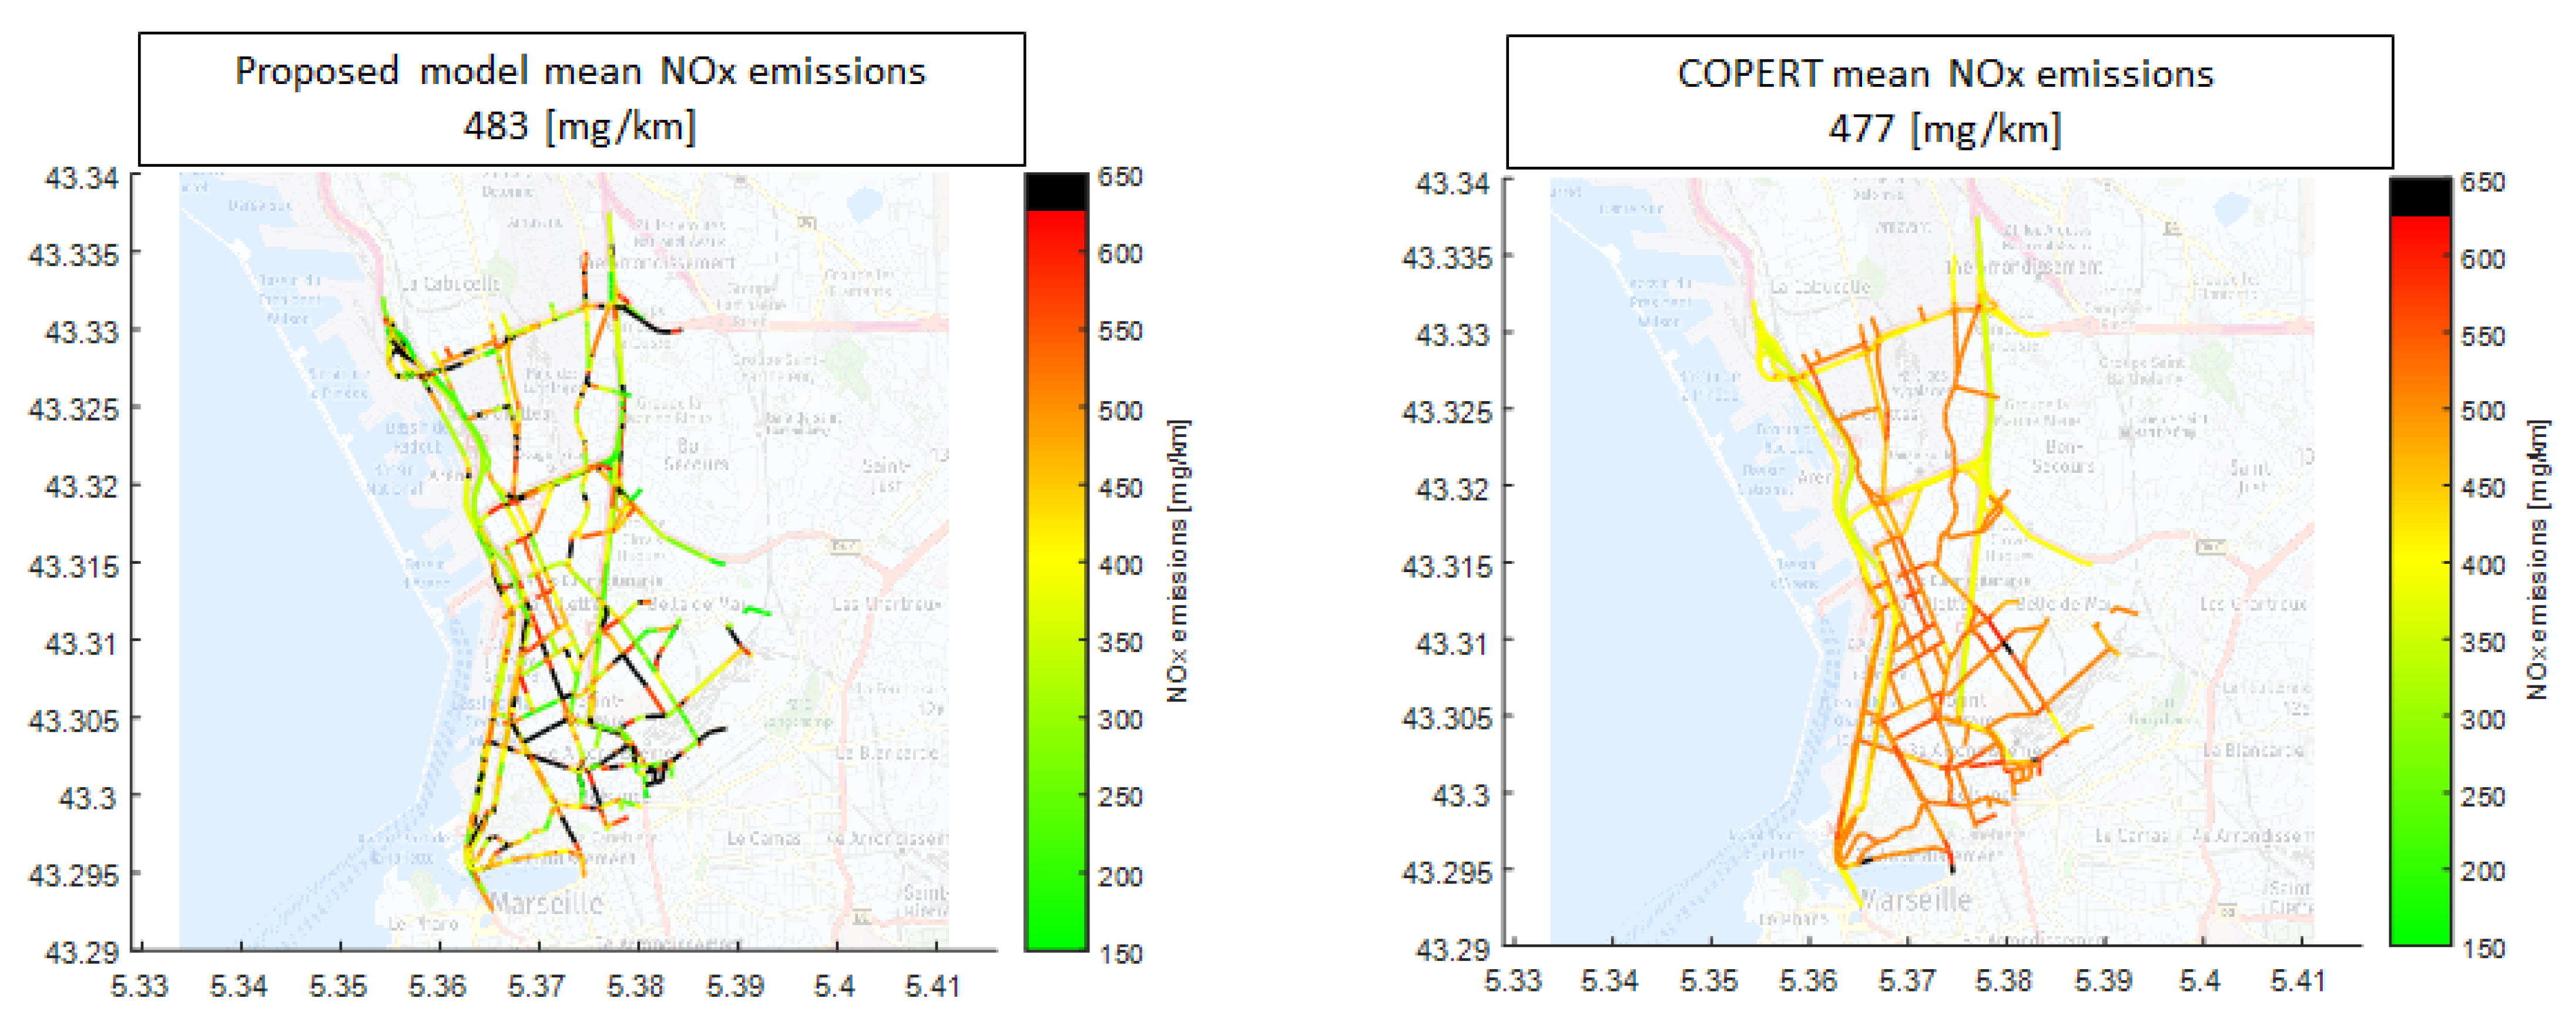Click 5.33 x-axis tick on left plot

(139, 986)
